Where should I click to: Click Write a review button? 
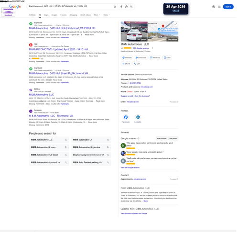(x=162, y=139)
